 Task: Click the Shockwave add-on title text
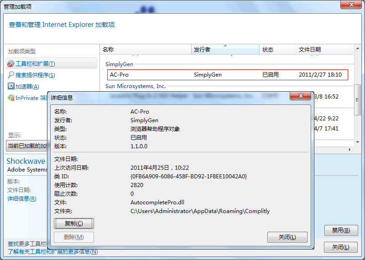coord(26,161)
